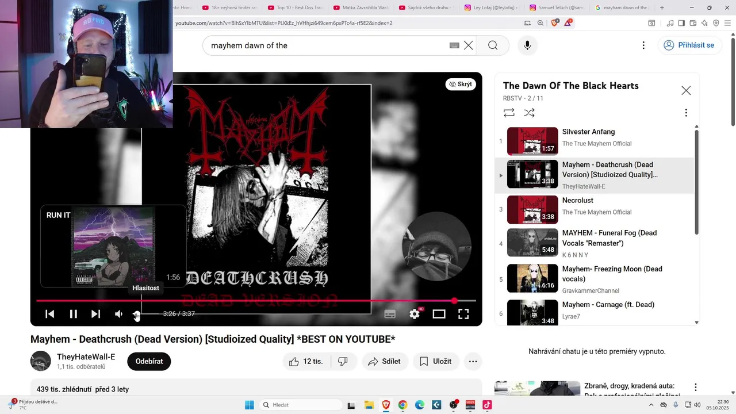Click the Brave Shields lion icon
Screen dimensions: 736x414
[554, 23]
